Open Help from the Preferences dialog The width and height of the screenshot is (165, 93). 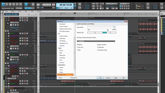point(123,78)
